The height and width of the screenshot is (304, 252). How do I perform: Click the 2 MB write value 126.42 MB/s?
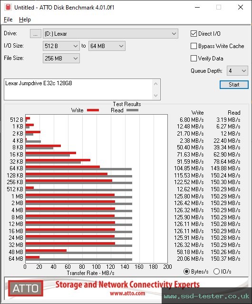click(x=189, y=203)
